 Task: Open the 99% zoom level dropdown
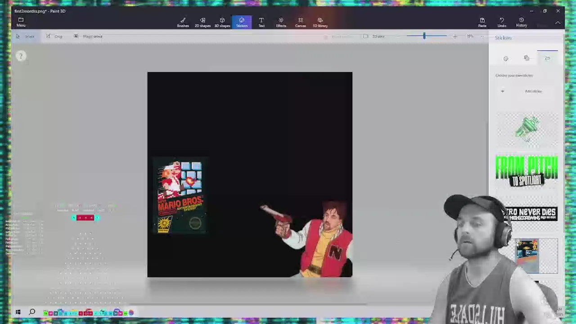470,36
